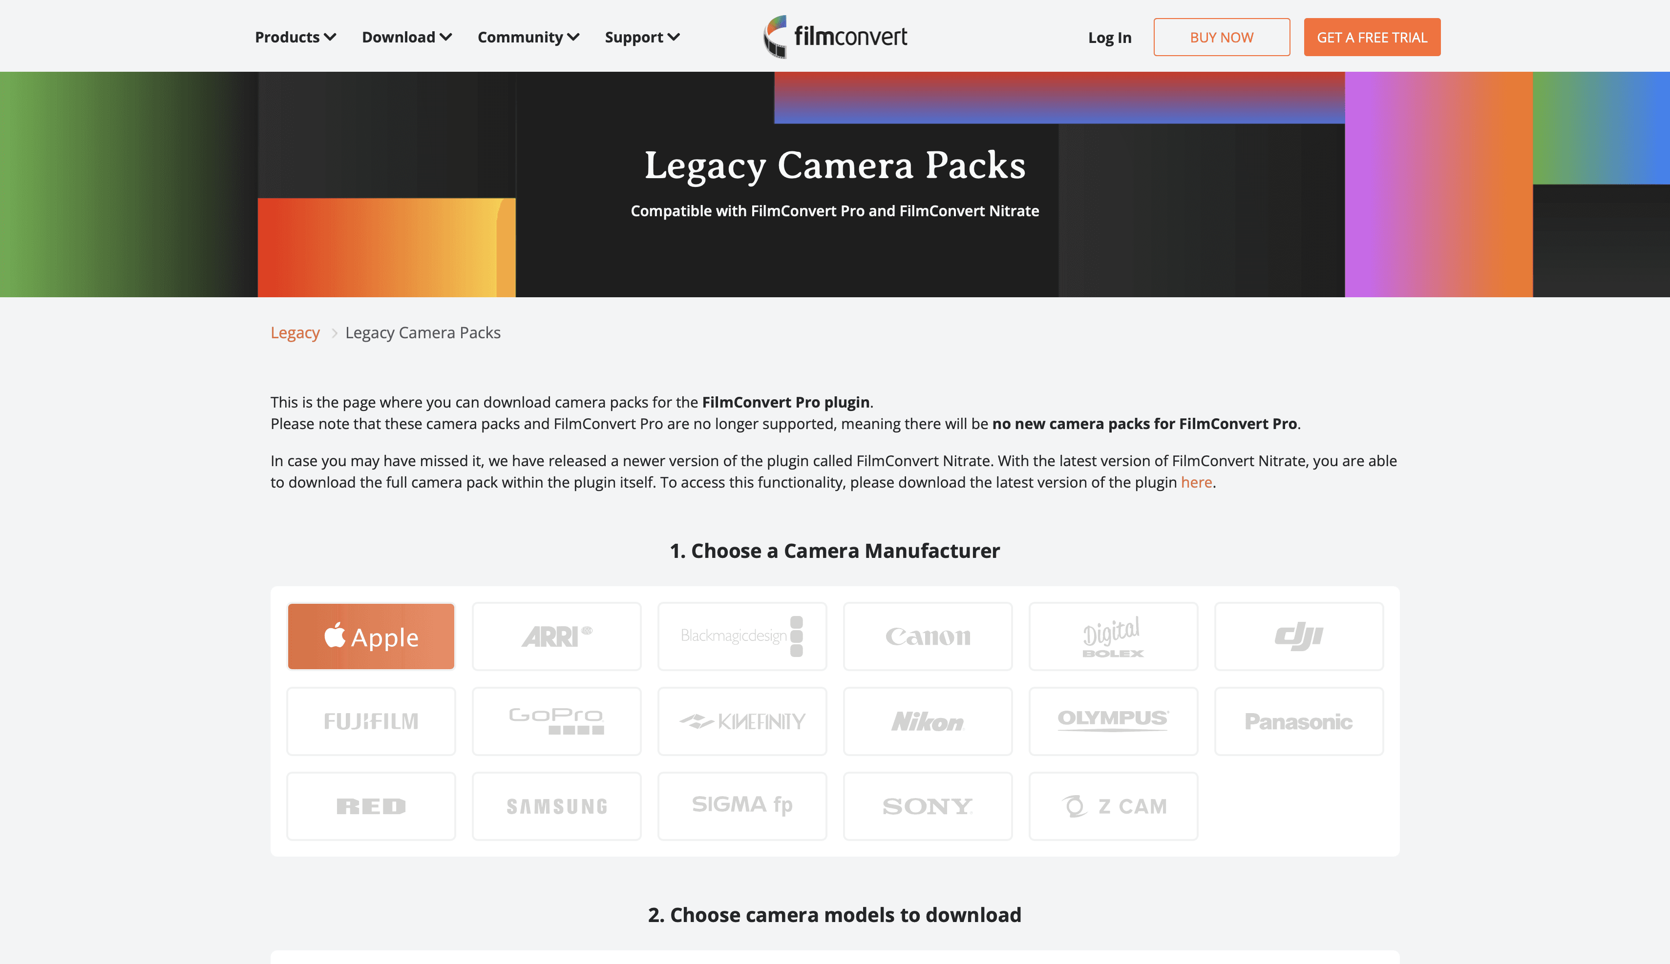Click the BUY NOW button

pyautogui.click(x=1221, y=37)
